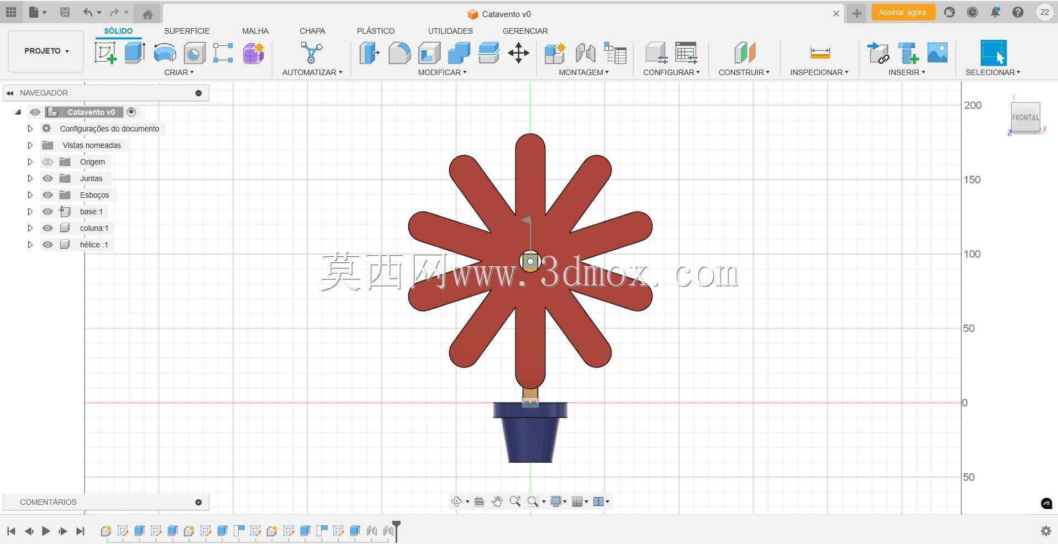1058x544 pixels.
Task: Select the Joint tool
Action: tap(585, 53)
